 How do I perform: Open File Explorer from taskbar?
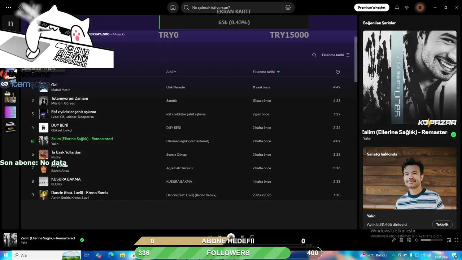[122, 255]
